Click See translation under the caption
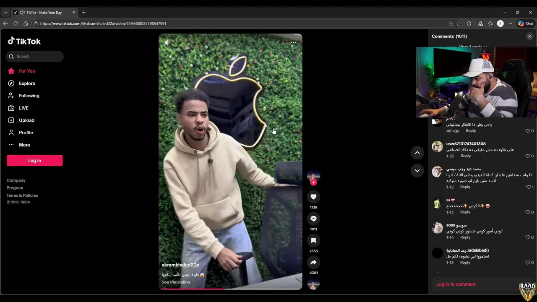Viewport: 537px width, 302px height. coord(176,282)
